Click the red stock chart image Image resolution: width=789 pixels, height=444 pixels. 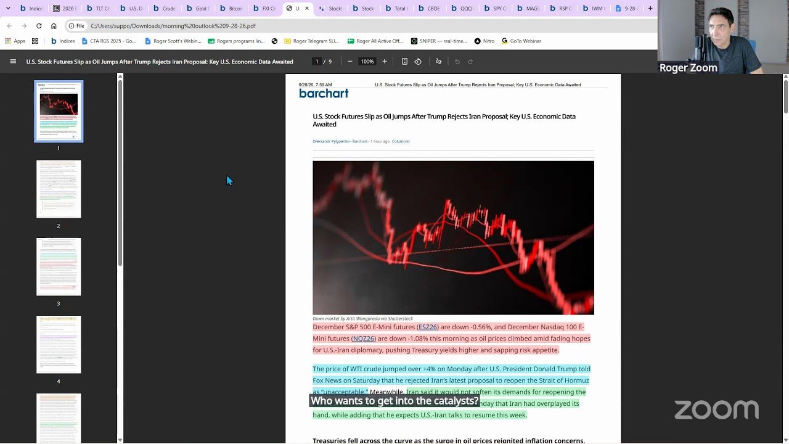pos(453,237)
